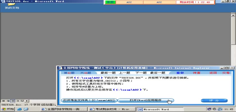Screen dimensions: 236x112
Task: Click network connection tray icon
Action: click(209, 109)
